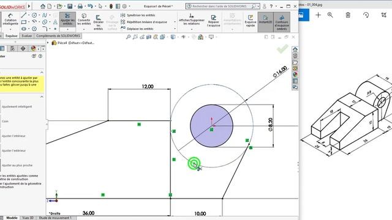Viewport: 392px width, 220px height.
Task: Toggle Instant2D mode
Action: coord(265,22)
